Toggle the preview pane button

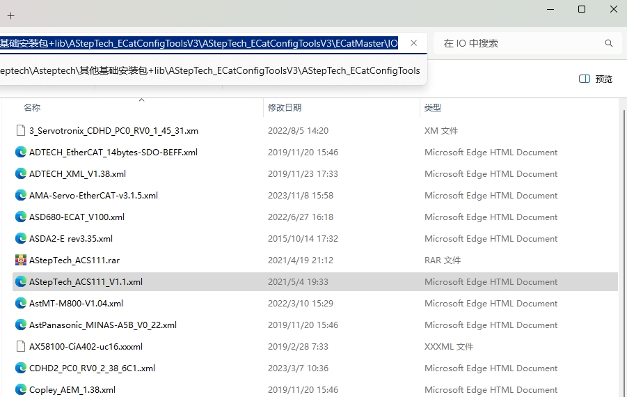[x=596, y=79]
